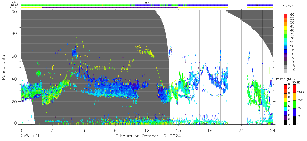This screenshot has height=141, width=307.
Task: Click the 'CPID' label at top left
Action: point(15,3)
